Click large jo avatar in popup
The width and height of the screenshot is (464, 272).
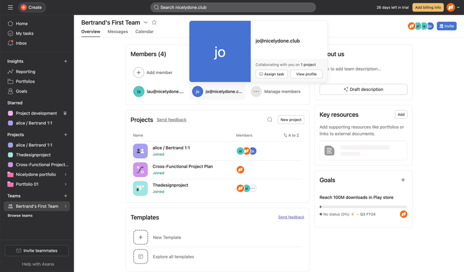tap(220, 52)
